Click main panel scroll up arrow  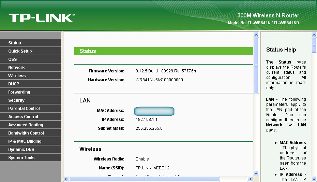coord(256,35)
